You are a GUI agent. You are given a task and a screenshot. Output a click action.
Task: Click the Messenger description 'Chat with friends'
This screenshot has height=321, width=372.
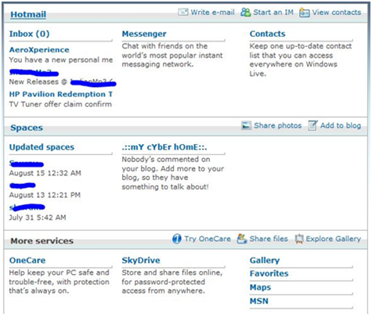pyautogui.click(x=172, y=55)
